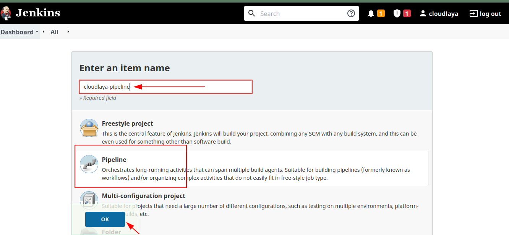Select the item name text field
Viewport: 509px width, 235px height.
(166, 87)
